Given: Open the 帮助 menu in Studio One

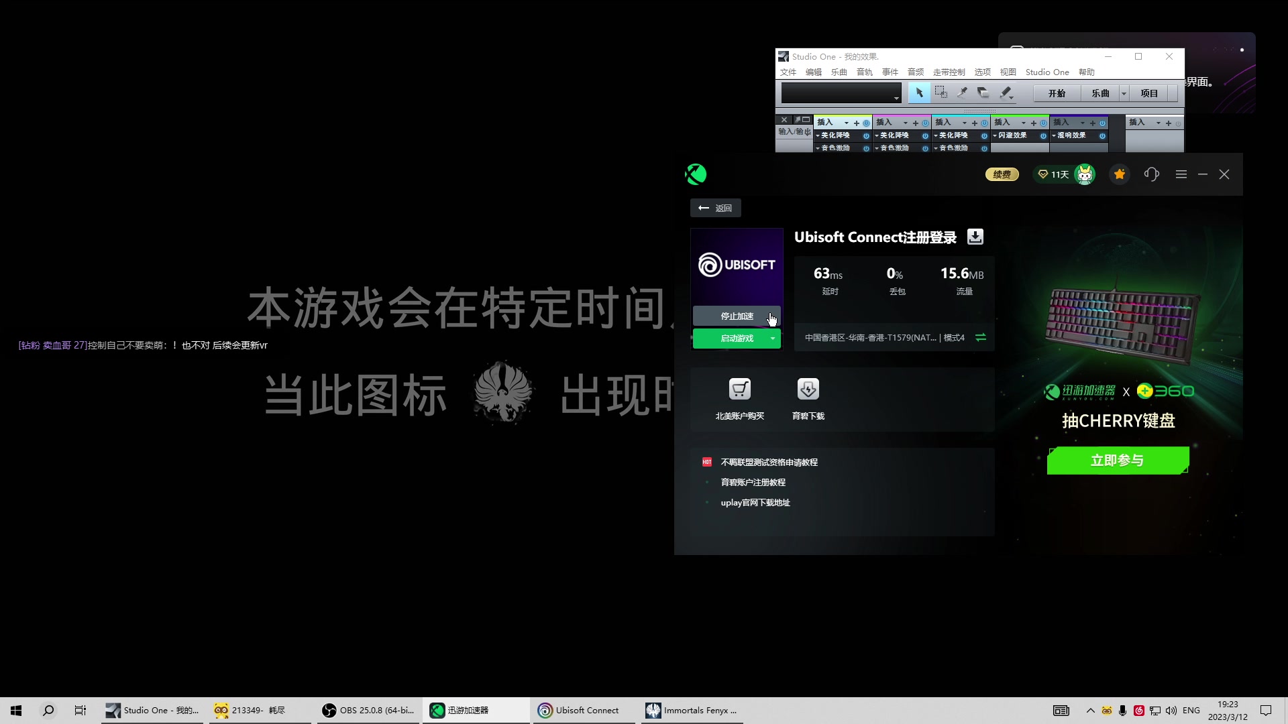Looking at the screenshot, I should (x=1087, y=72).
